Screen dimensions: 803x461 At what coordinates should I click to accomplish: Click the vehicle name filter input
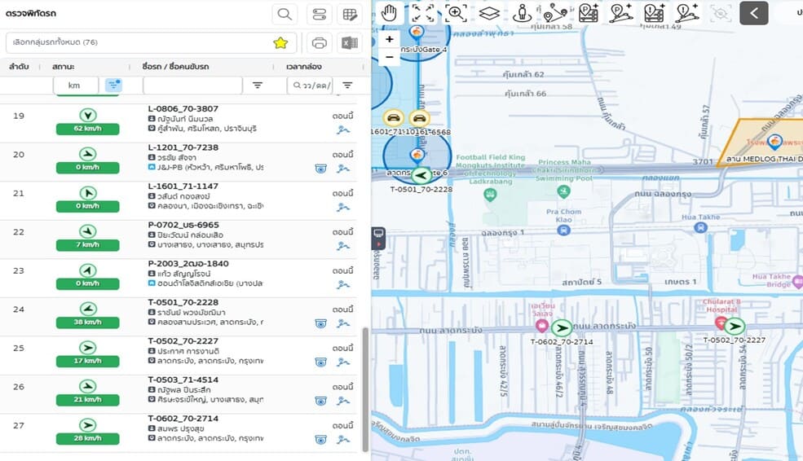[x=192, y=86]
